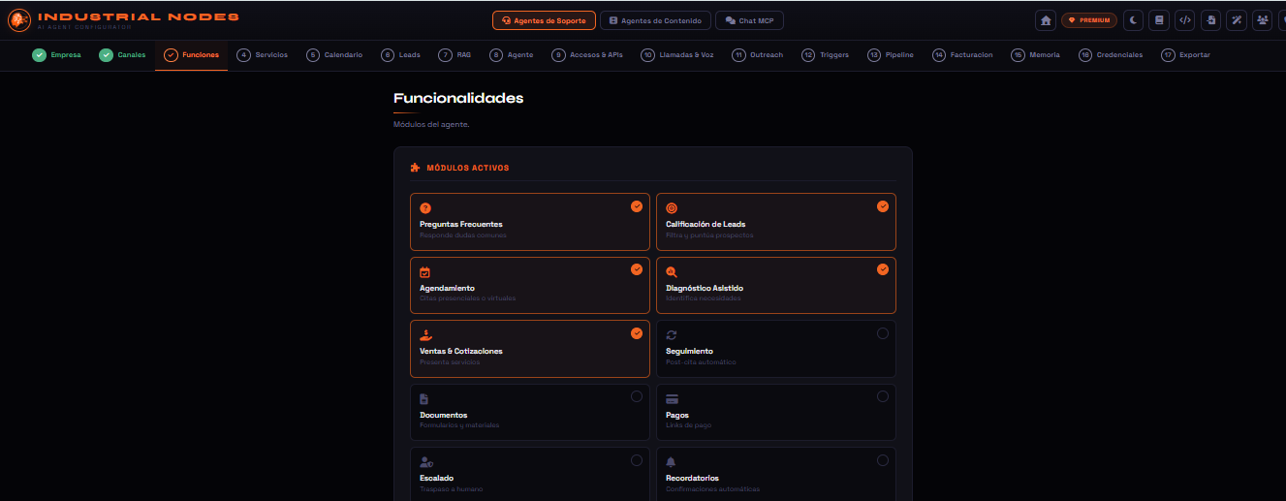The height and width of the screenshot is (501, 1286).
Task: Click the green check next to Canales
Action: (107, 55)
